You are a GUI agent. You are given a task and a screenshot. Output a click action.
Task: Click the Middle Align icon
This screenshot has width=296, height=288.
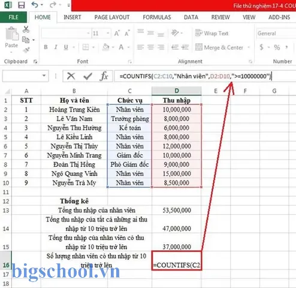150,33
